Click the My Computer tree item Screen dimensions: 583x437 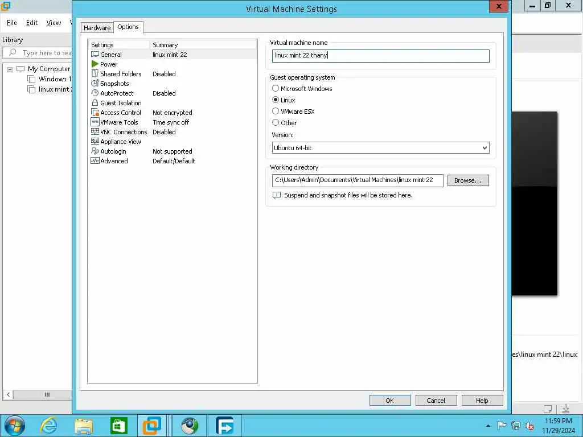(x=43, y=69)
